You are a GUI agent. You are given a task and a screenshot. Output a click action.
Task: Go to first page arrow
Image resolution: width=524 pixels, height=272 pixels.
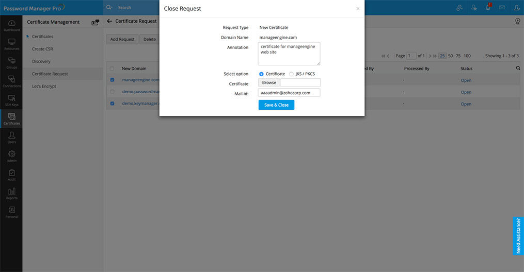click(x=383, y=56)
